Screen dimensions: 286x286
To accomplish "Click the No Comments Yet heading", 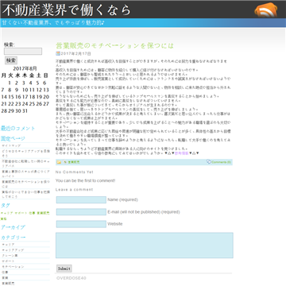I will pyautogui.click(x=75, y=172).
